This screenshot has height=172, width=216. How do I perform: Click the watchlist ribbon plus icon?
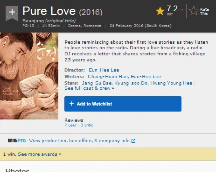pos(12,13)
